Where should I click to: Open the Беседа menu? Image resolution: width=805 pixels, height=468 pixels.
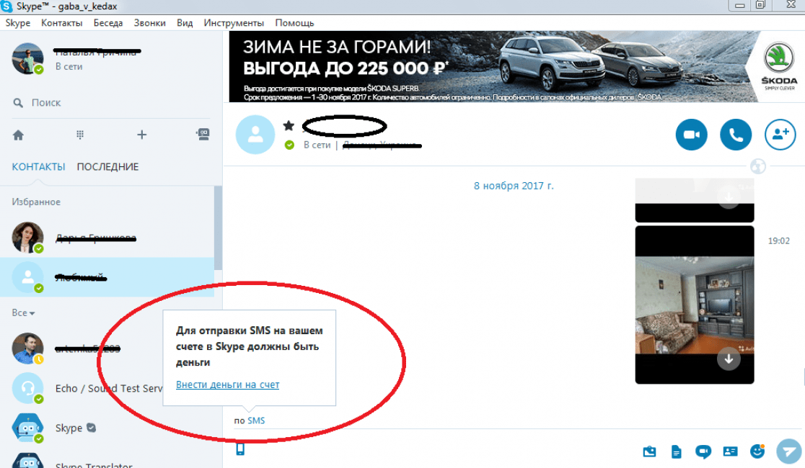click(x=107, y=23)
